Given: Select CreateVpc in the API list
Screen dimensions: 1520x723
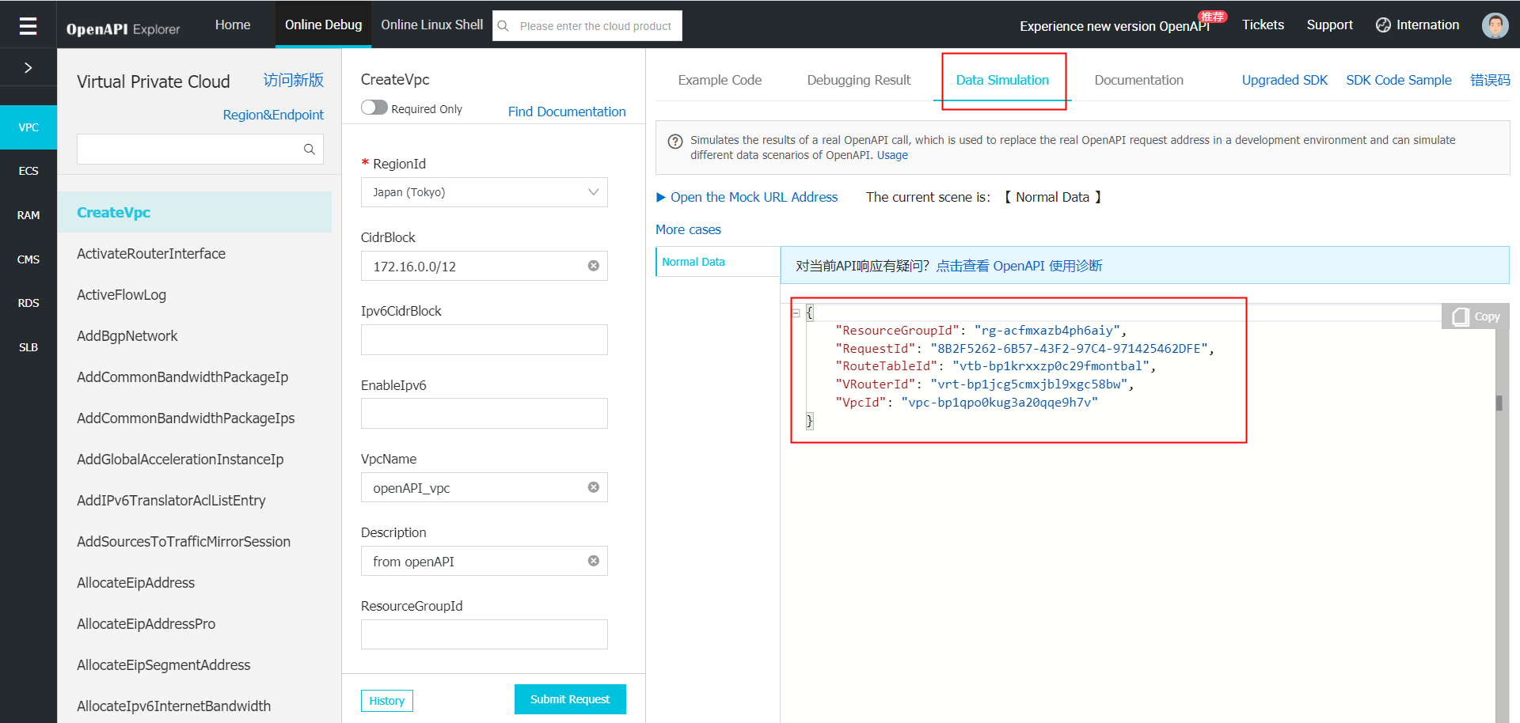Looking at the screenshot, I should click(195, 212).
